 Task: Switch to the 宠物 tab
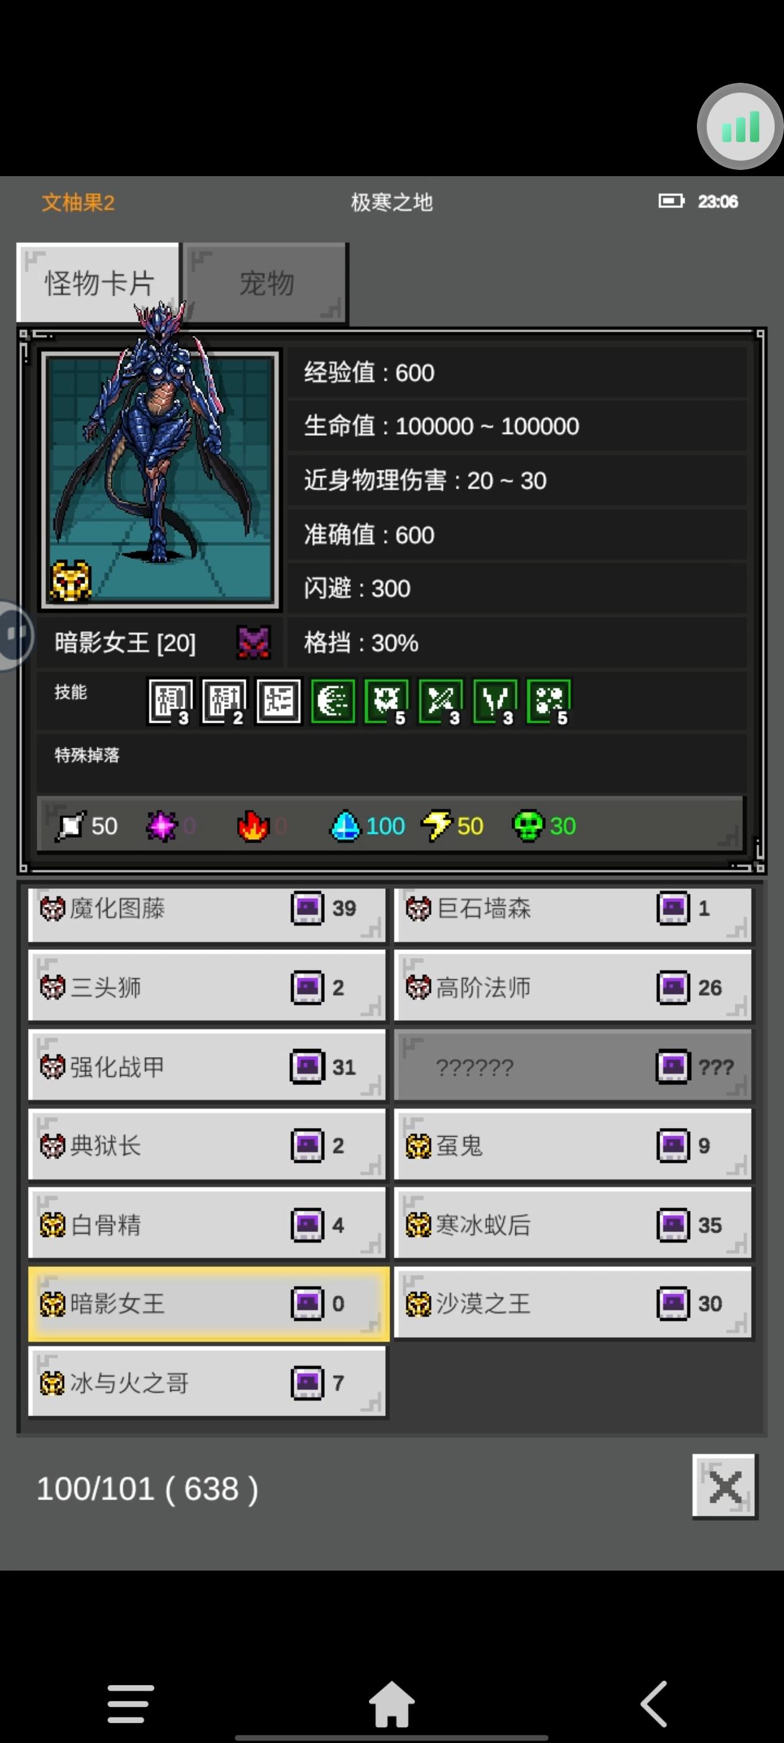point(266,283)
